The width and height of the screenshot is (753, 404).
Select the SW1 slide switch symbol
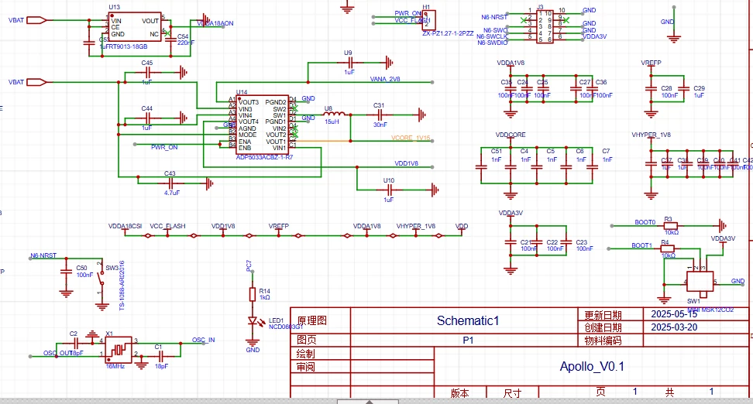[700, 282]
